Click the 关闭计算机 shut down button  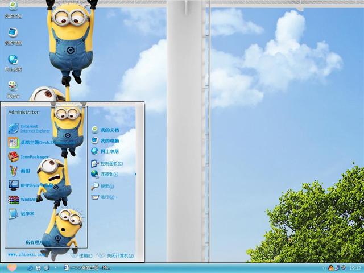[x=115, y=255]
